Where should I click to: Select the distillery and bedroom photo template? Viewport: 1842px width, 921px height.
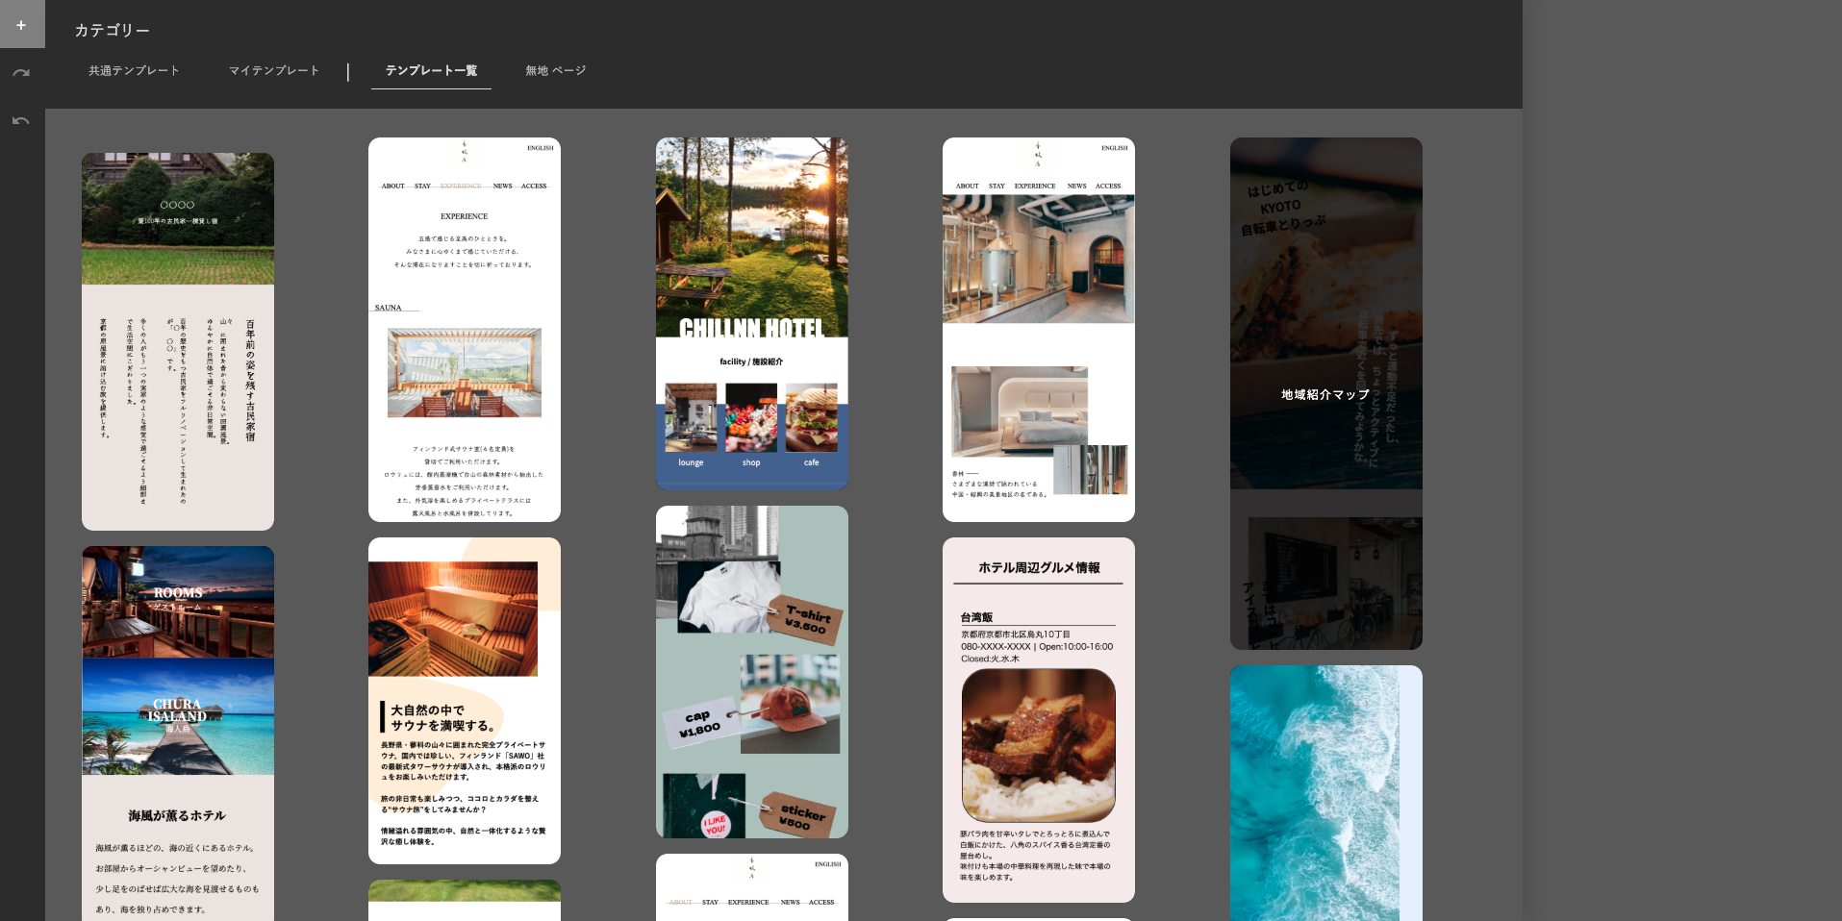pyautogui.click(x=1039, y=330)
